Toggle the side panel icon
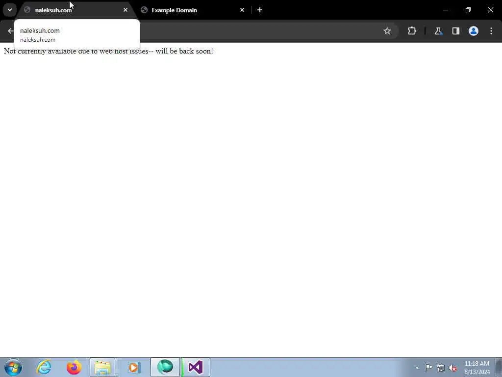This screenshot has height=377, width=502. pos(455,31)
